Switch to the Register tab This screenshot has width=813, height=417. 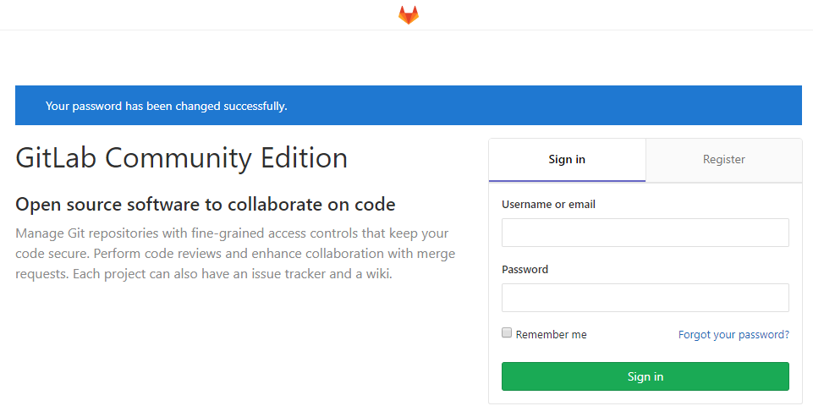point(723,160)
